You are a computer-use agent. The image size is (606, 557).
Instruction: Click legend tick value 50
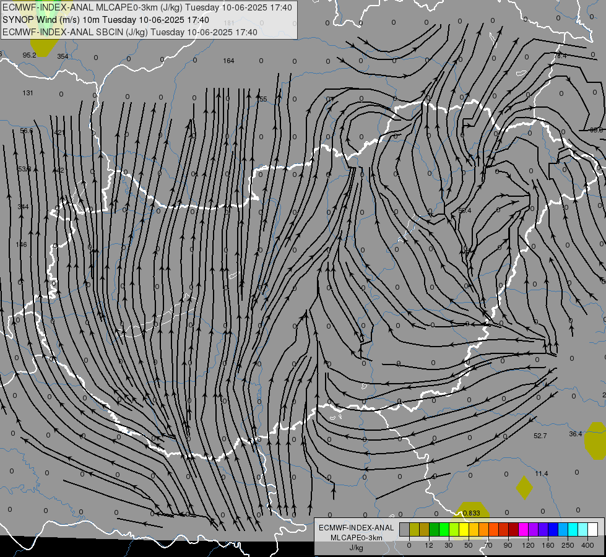click(469, 545)
